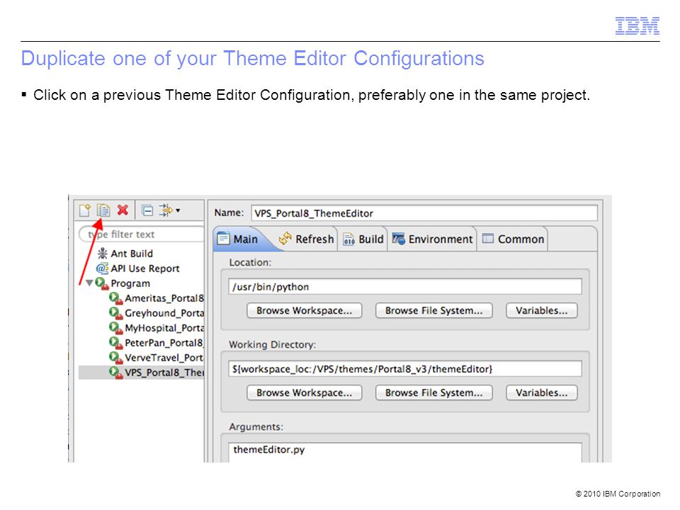
Task: Switch to the Common tab
Action: pos(513,239)
